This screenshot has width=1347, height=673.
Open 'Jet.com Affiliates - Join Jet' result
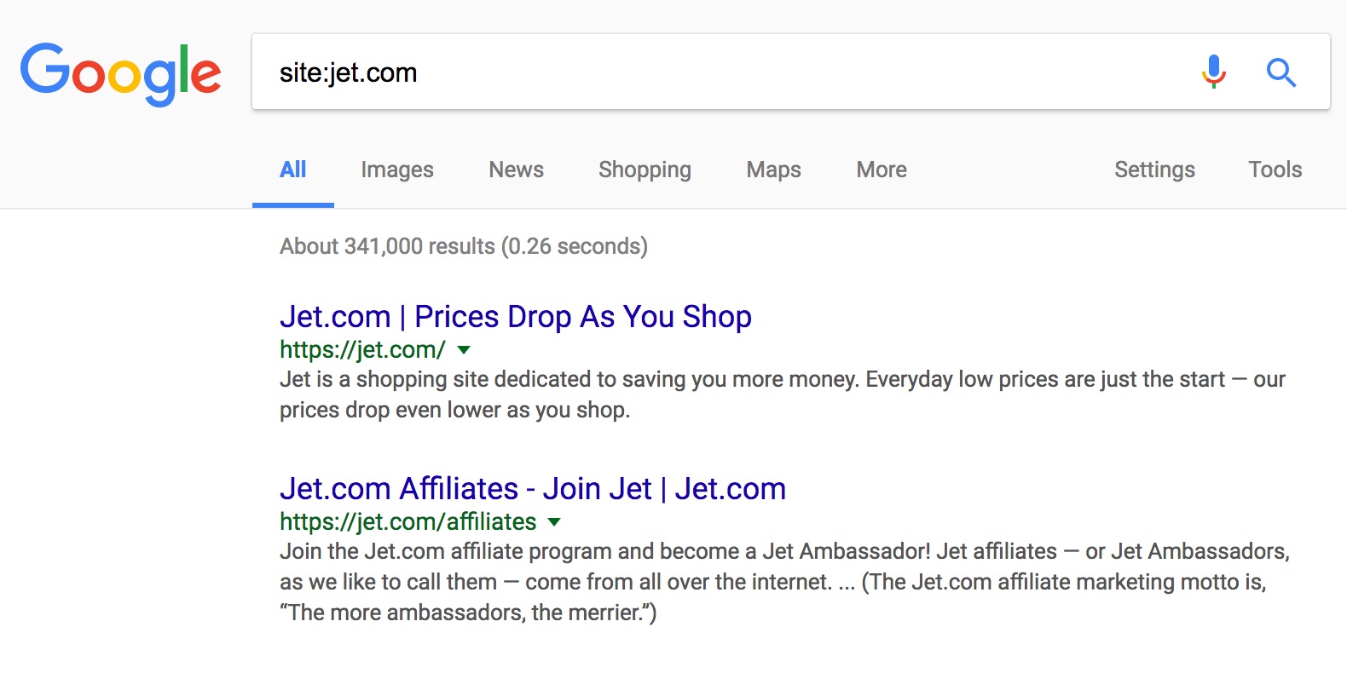click(x=533, y=489)
